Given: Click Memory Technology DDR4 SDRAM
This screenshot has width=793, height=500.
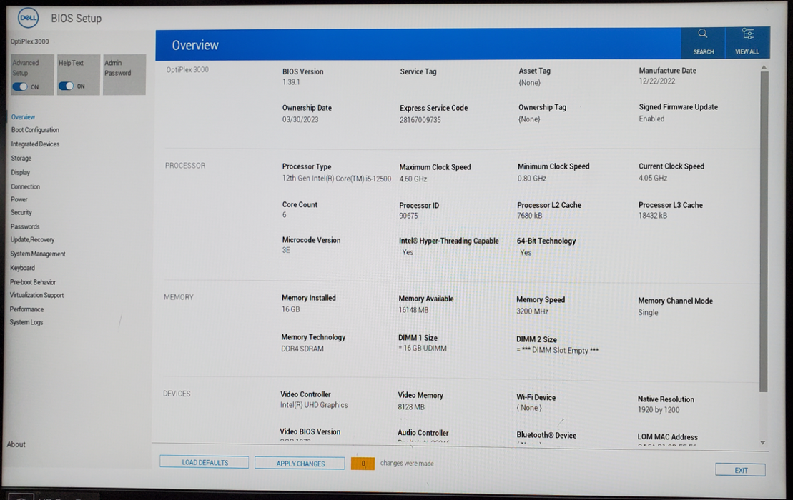Looking at the screenshot, I should point(302,349).
